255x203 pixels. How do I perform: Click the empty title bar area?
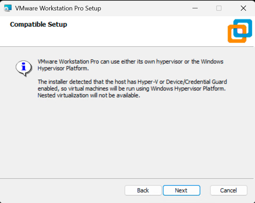pos(145,8)
